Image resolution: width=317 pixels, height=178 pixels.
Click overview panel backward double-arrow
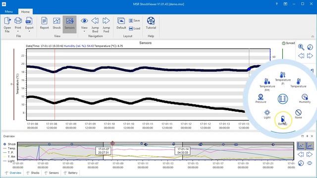coord(301,155)
